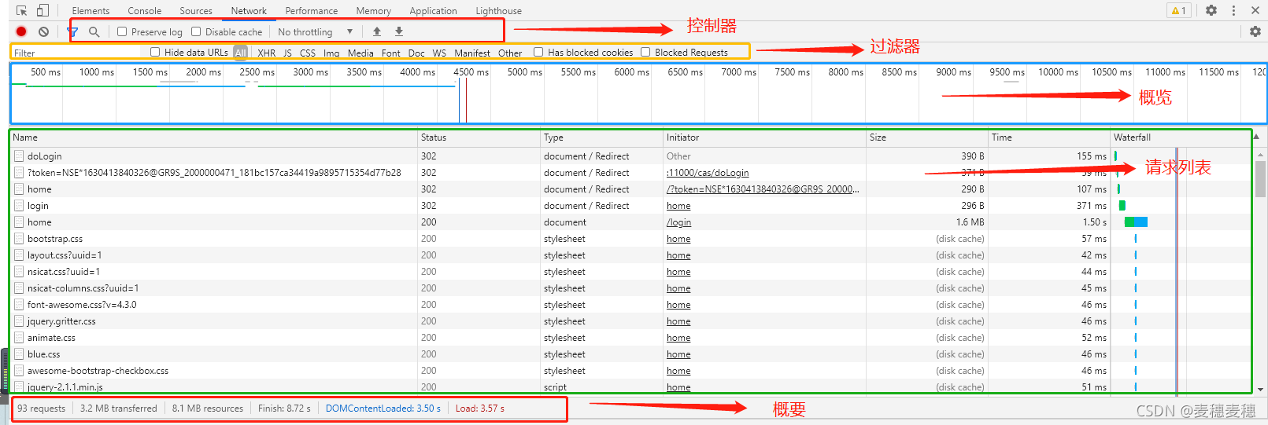Export HAR file with download arrow
Viewport: 1268px width, 425px height.
[399, 31]
